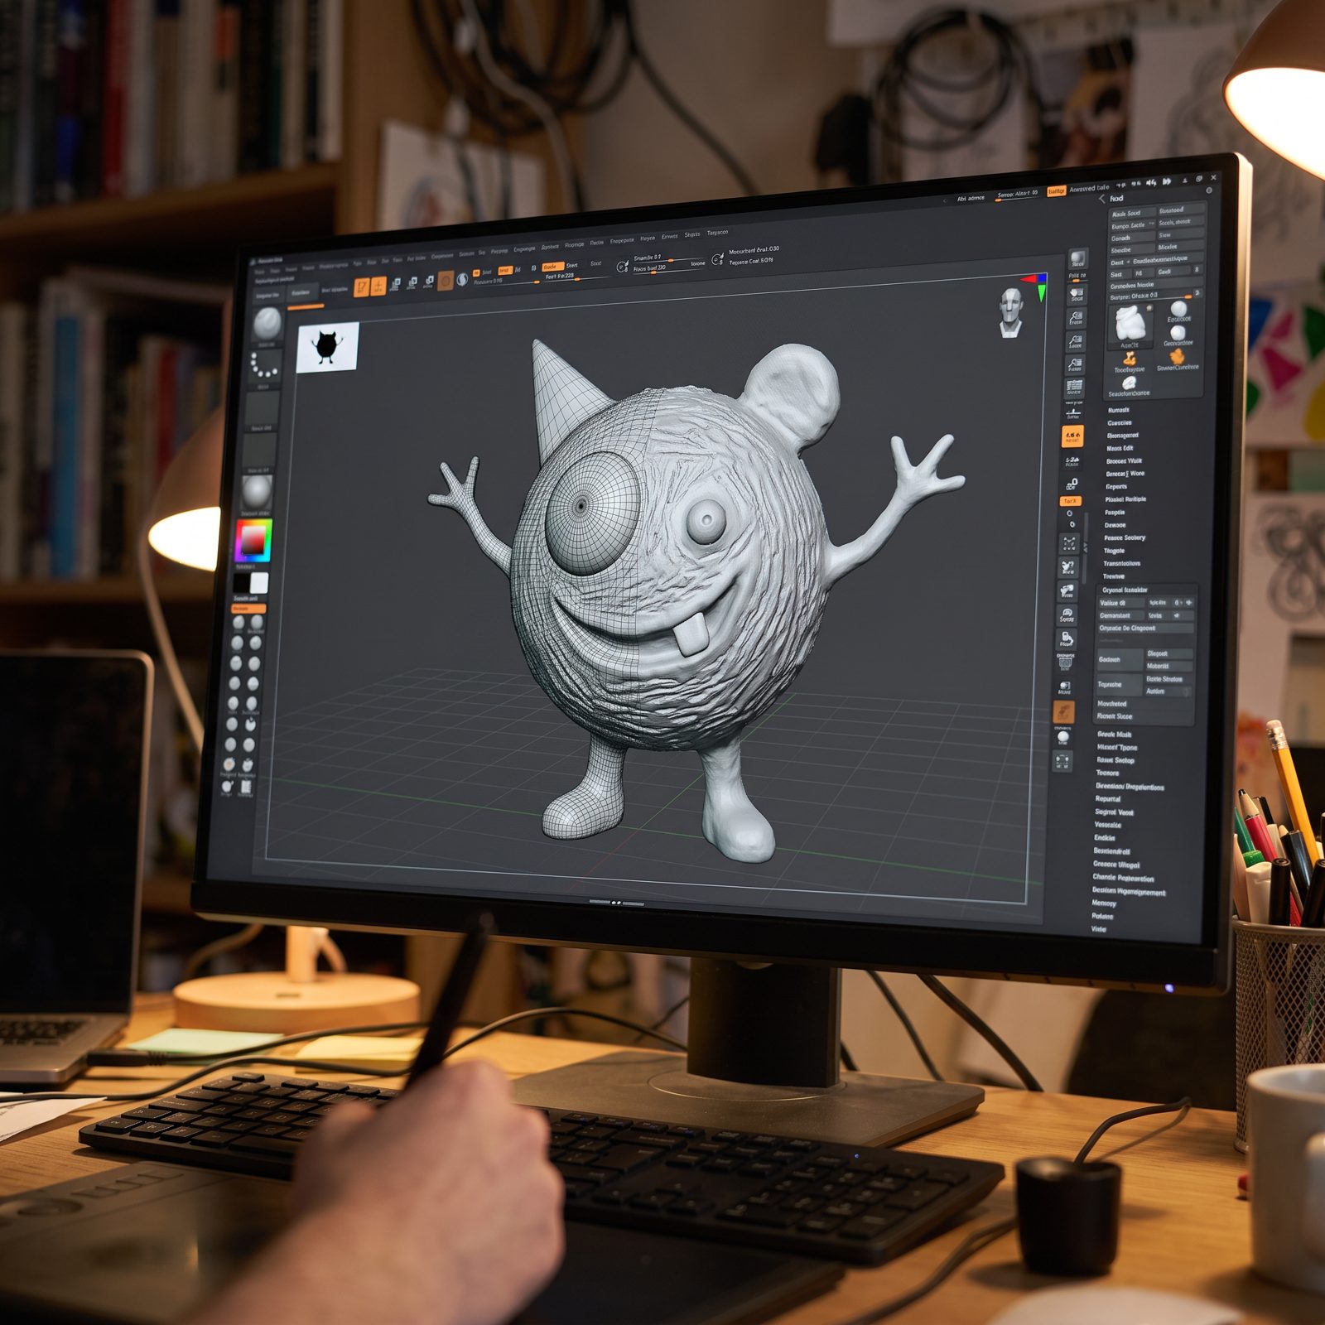Click the grey sphere brush preview
The height and width of the screenshot is (1325, 1325).
click(267, 324)
